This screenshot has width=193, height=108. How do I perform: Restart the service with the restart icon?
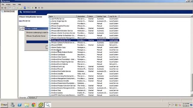coord(42,8)
